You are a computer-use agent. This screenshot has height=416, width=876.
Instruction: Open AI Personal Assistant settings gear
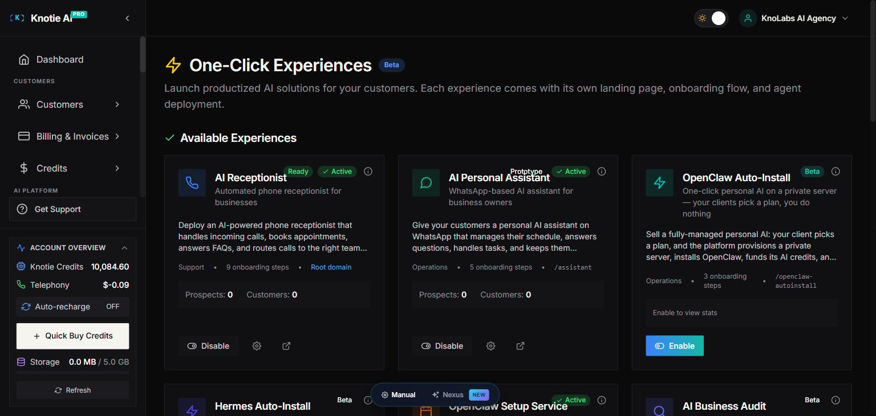tap(491, 346)
